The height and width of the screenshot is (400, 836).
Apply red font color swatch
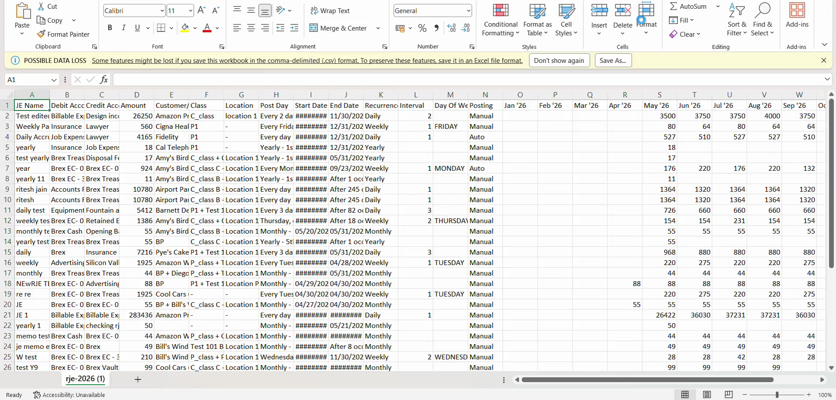(207, 28)
